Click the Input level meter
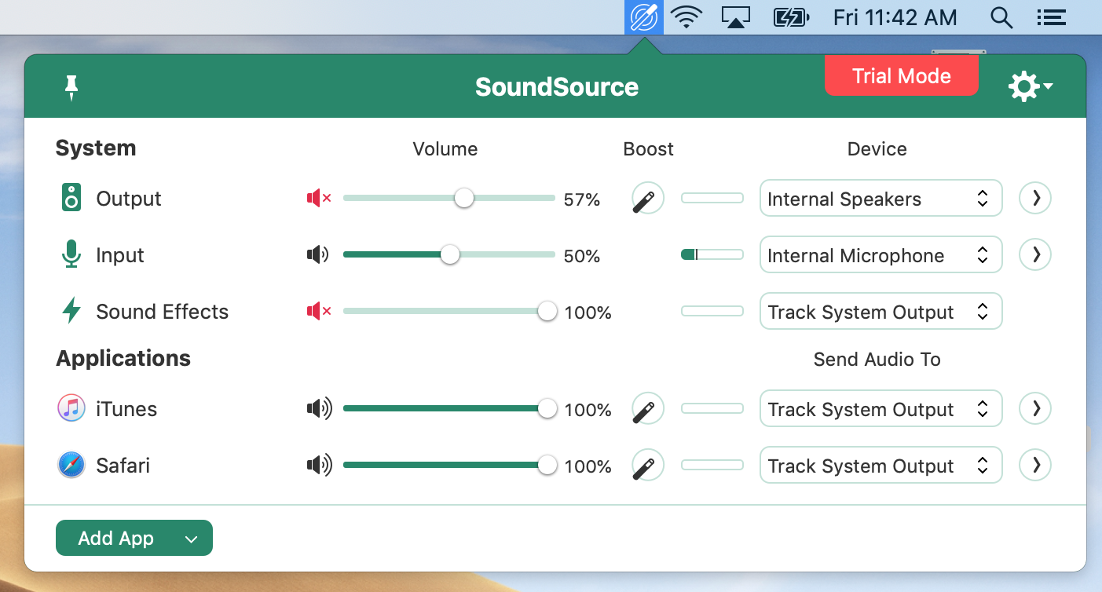 click(x=712, y=254)
